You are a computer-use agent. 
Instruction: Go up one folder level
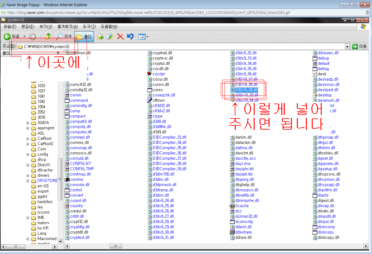coord(48,37)
